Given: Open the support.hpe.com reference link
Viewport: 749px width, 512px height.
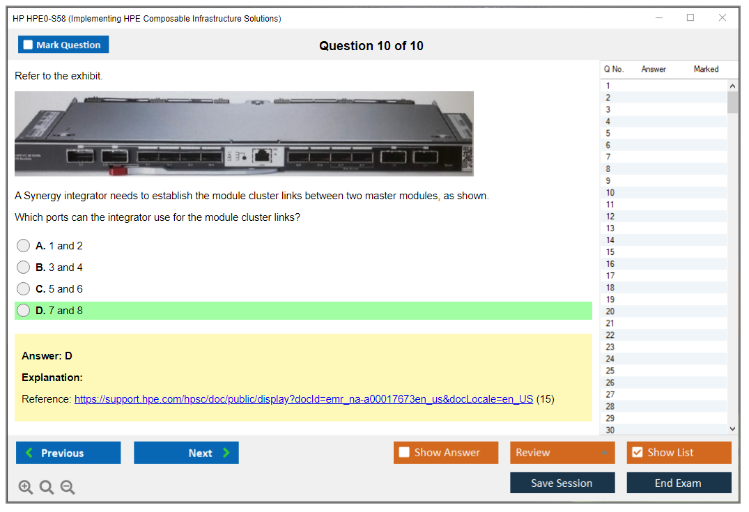Looking at the screenshot, I should (304, 399).
